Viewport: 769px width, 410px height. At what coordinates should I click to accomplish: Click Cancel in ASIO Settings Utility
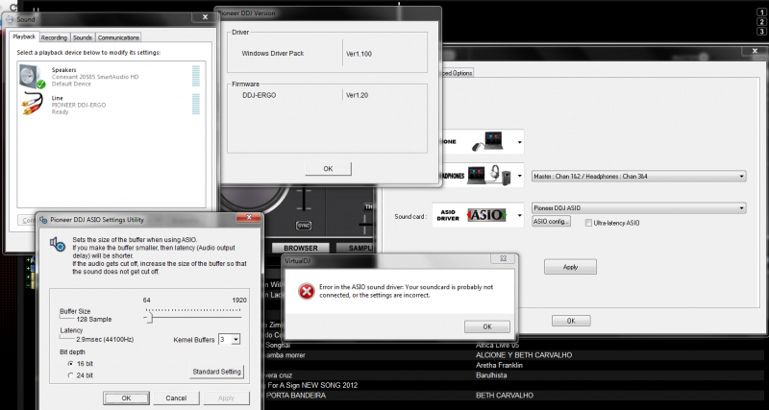point(176,398)
